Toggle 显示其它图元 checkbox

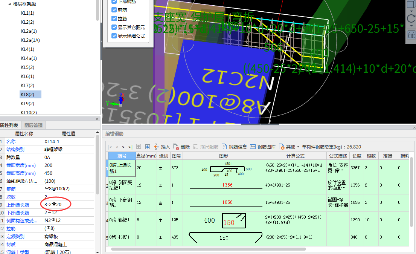[114, 27]
